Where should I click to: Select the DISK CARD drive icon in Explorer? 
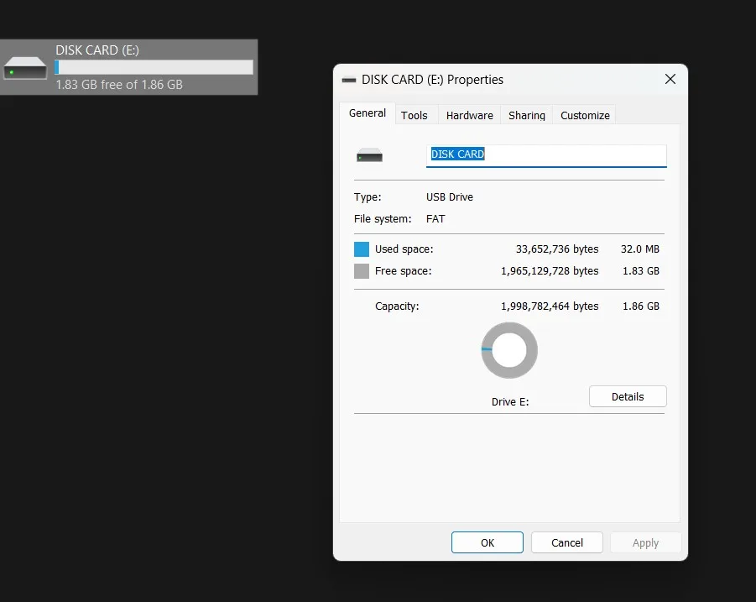pyautogui.click(x=25, y=68)
